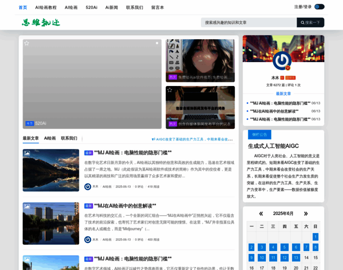Click the 思维轨迹 site logo
This screenshot has width=343, height=270.
[x=41, y=22]
